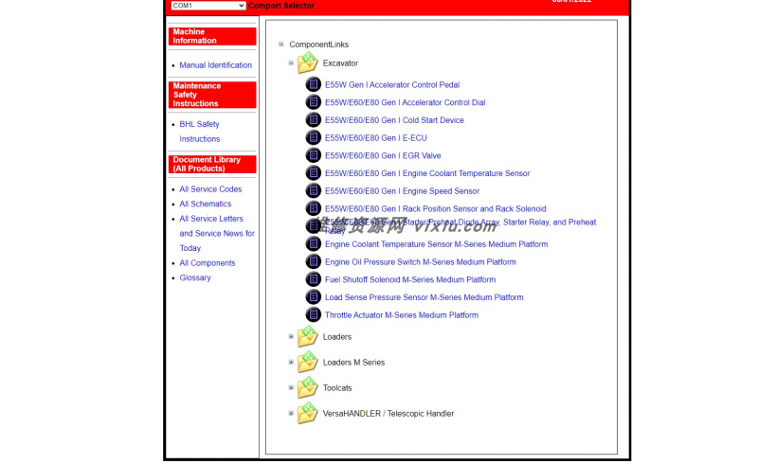Viewport: 758px width, 464px height.
Task: Collapse the Excavator folder node
Action: pyautogui.click(x=291, y=62)
